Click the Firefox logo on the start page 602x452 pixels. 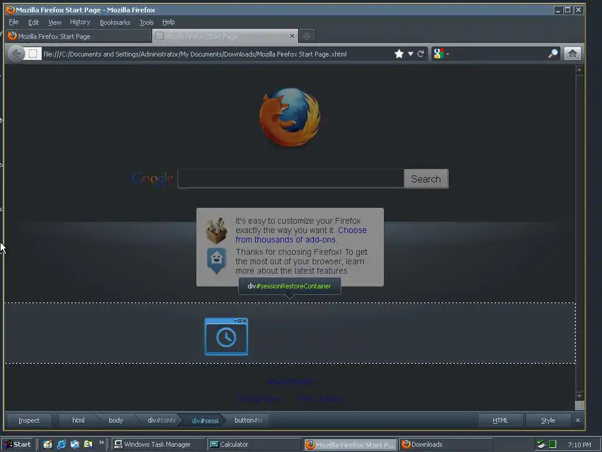click(290, 117)
